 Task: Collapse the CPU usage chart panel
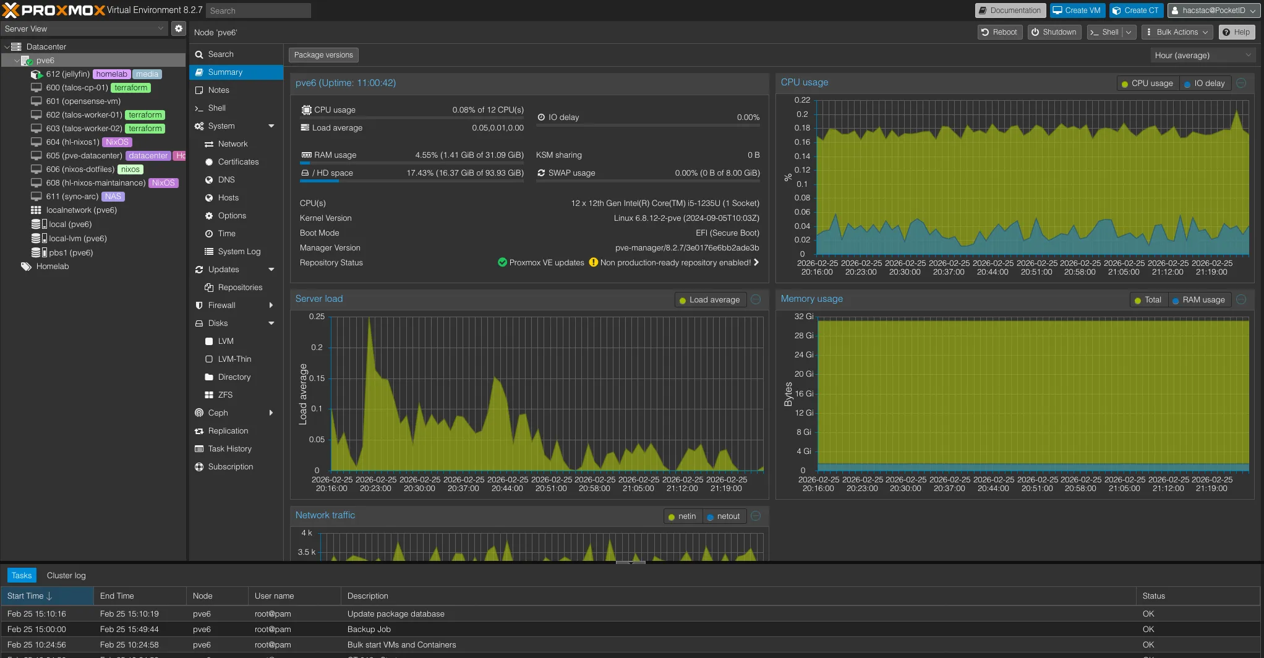(1241, 83)
